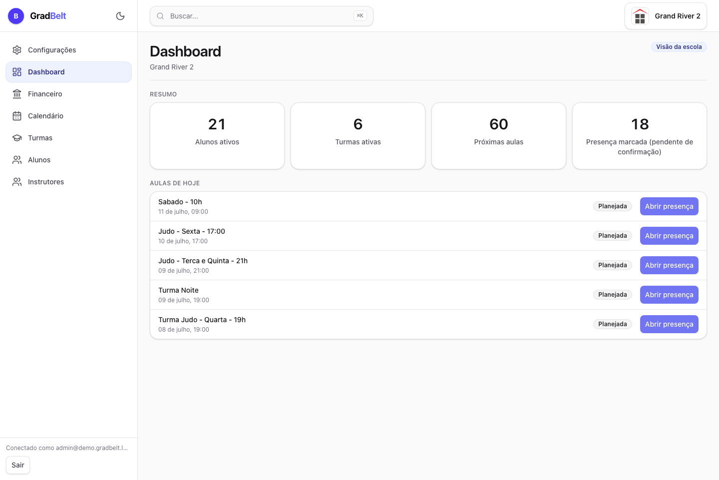Viewport: 719px width, 480px height.
Task: Click the search magnifier icon
Action: tap(160, 16)
